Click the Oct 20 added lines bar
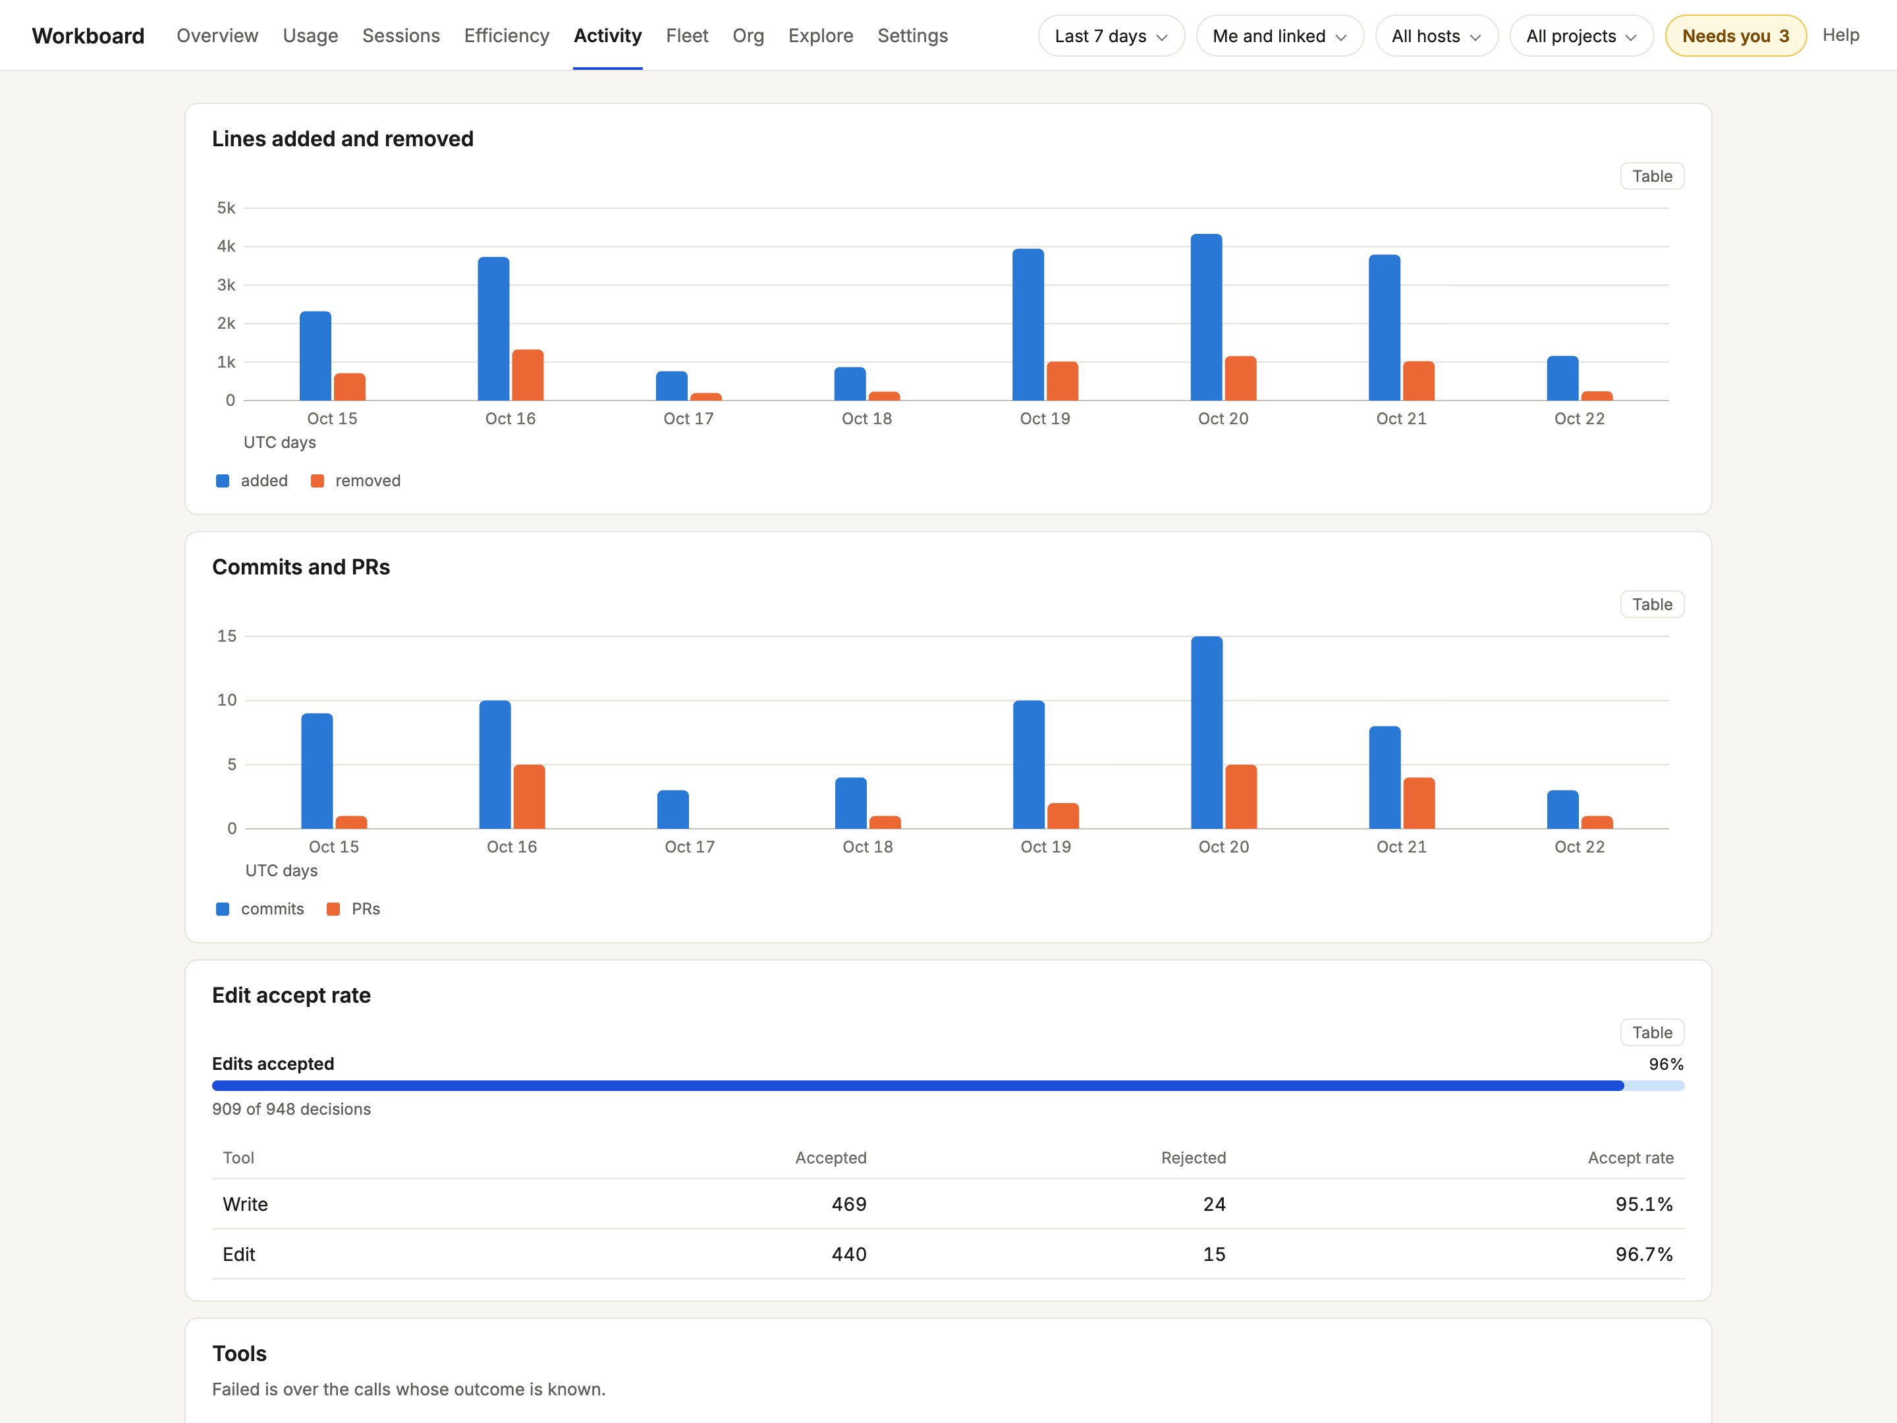Screen dimensions: 1897x1423 coord(1206,318)
